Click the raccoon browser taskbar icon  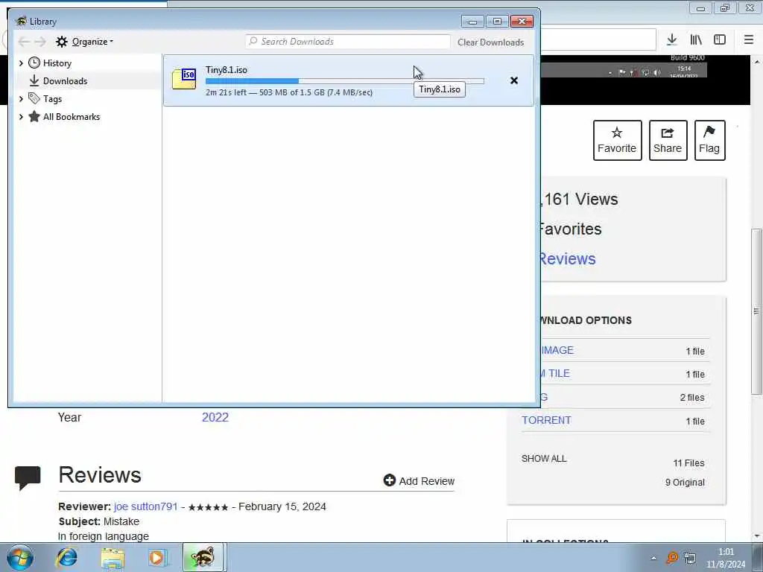[203, 557]
